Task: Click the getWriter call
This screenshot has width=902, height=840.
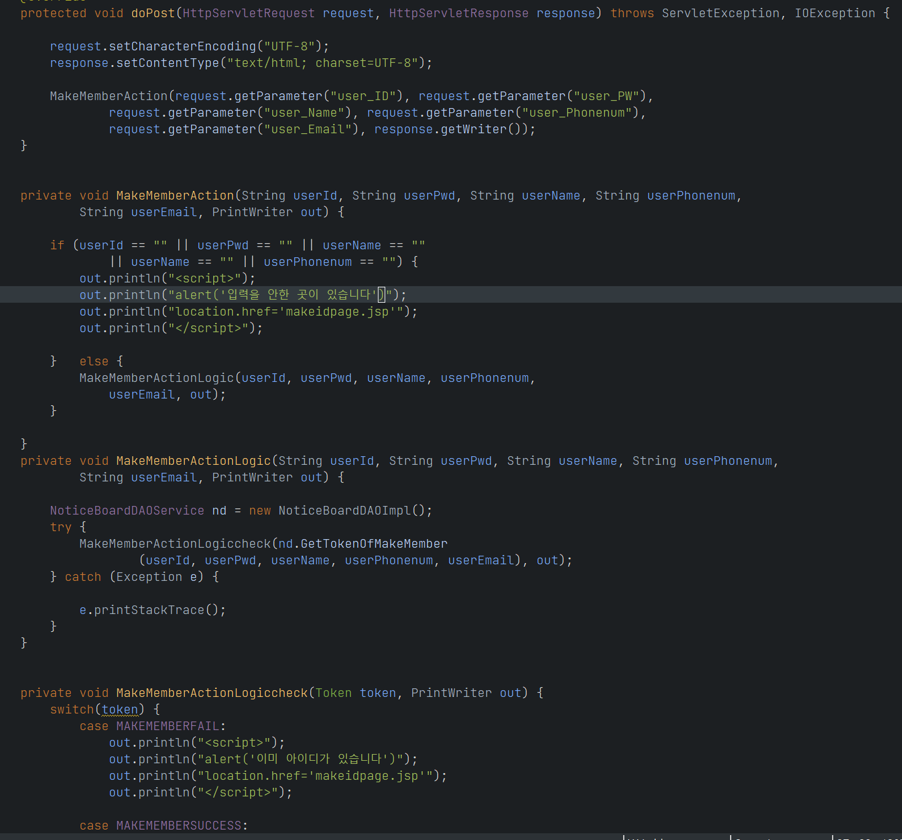Action: 474,129
